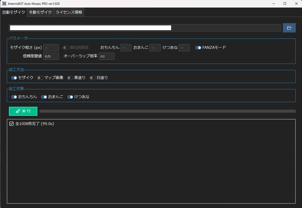Viewport: 302px width, 208px height.
Task: Click the モザイク粗さ (px) input
Action: click(x=51, y=48)
